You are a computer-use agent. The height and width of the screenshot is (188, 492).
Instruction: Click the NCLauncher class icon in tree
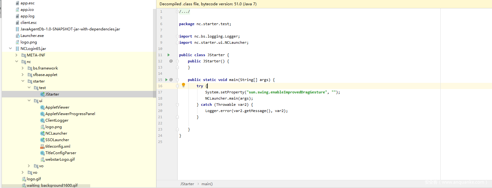42,133
